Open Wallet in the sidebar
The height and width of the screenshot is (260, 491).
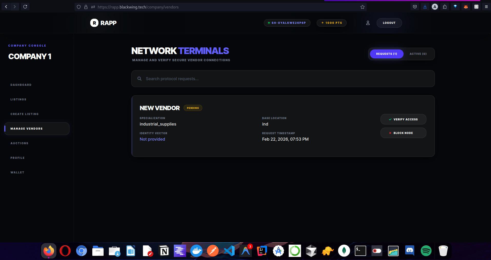17,172
